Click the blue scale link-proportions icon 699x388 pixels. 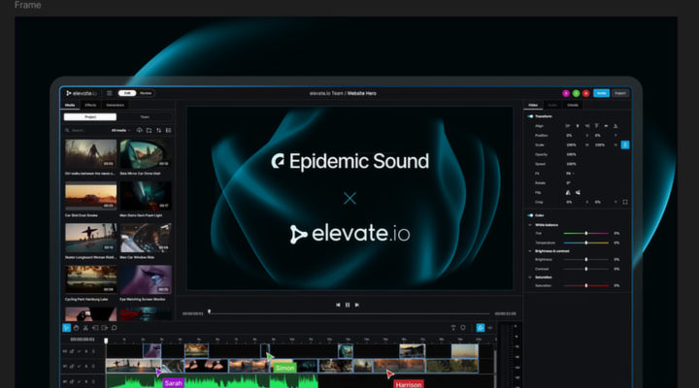[x=625, y=145]
